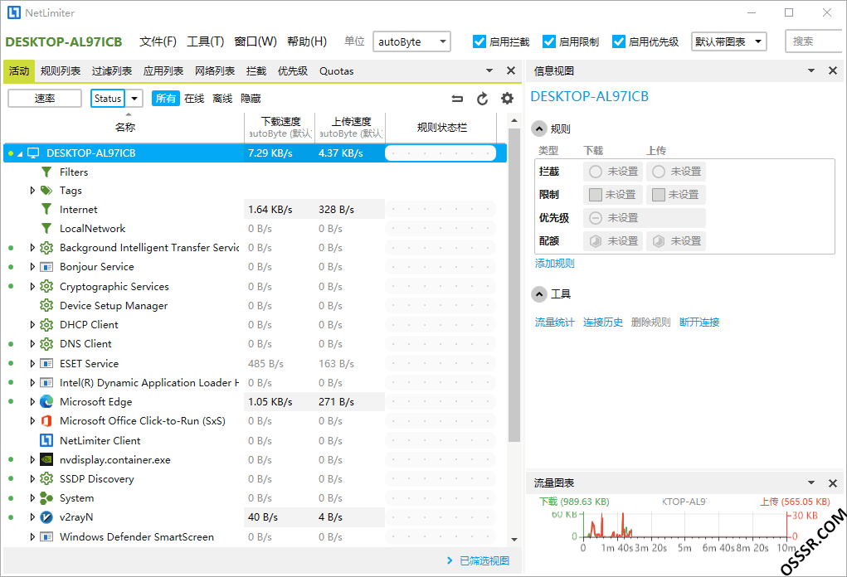847x577 pixels.
Task: Open the 信息视图 panel options arrow
Action: point(810,70)
